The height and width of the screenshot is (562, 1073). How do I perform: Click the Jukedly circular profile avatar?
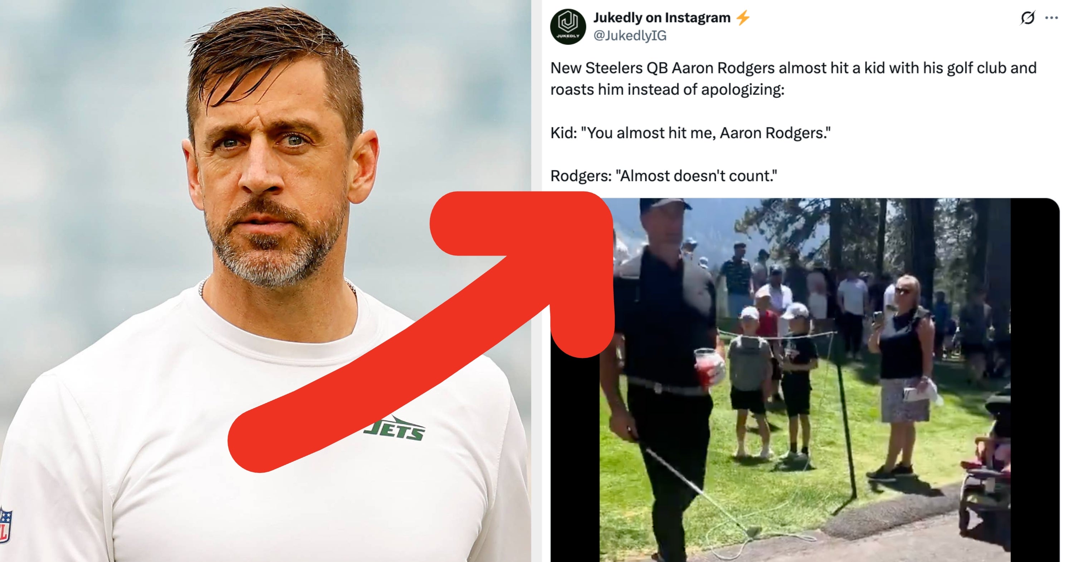568,26
